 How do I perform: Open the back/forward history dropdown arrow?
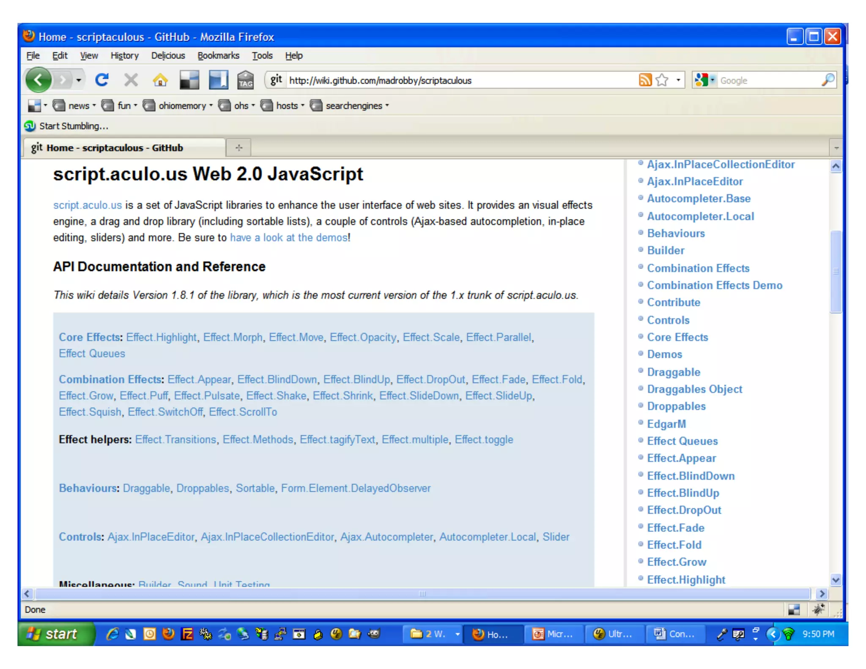click(79, 80)
